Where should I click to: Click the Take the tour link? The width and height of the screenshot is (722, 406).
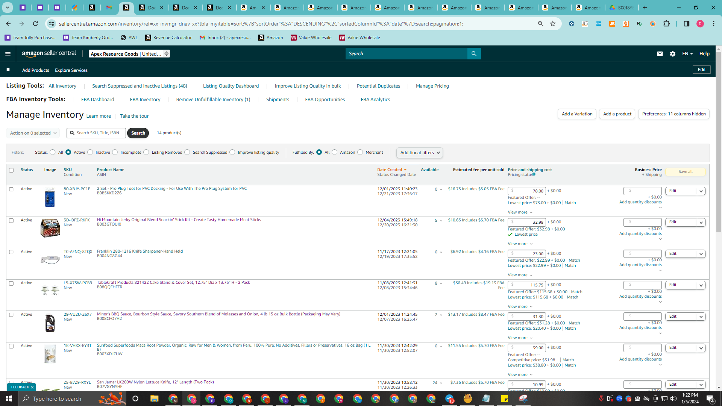click(134, 116)
